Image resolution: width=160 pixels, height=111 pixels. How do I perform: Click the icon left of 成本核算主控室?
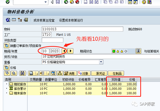click(26, 20)
